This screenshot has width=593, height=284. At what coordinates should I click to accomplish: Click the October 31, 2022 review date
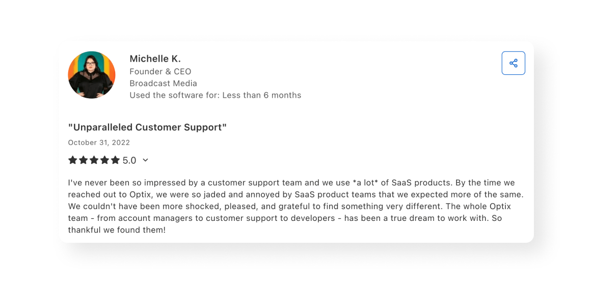point(99,143)
